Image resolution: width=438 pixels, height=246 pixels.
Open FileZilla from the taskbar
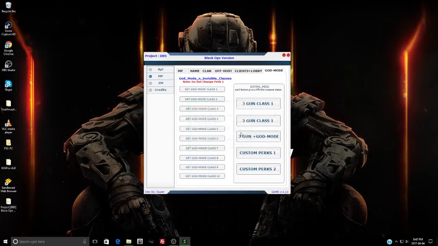point(162,242)
